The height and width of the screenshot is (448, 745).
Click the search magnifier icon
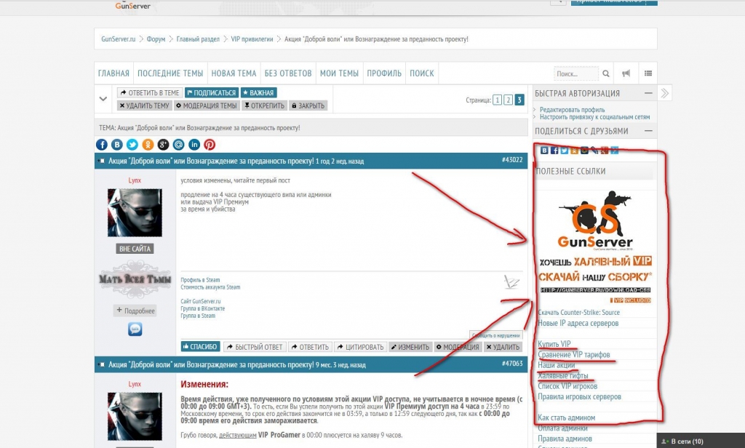pyautogui.click(x=606, y=73)
